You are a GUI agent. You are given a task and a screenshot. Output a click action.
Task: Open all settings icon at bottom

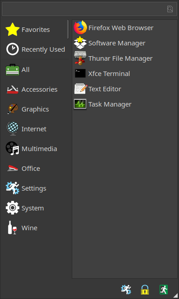[x=126, y=290]
